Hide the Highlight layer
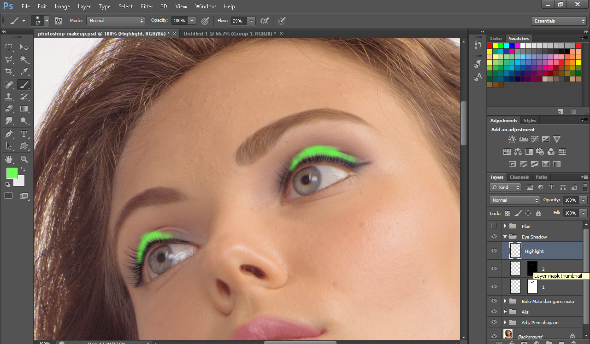 point(494,251)
